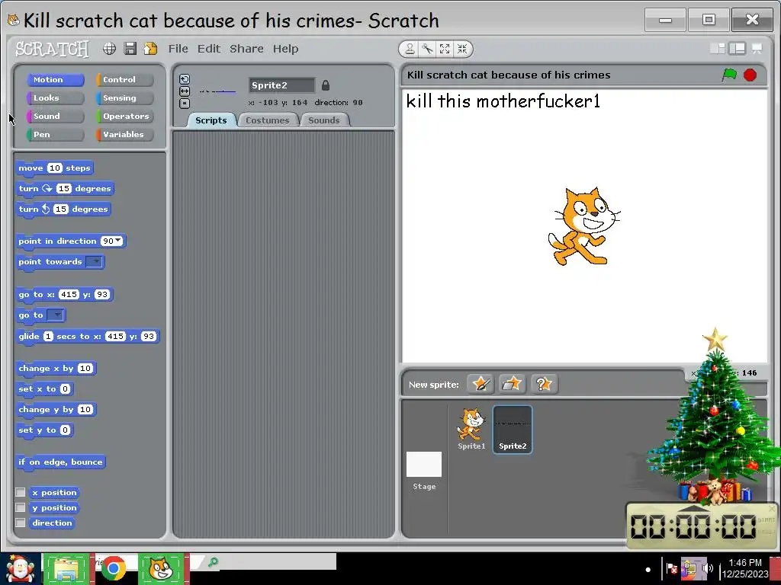
Task: Select the Stage thumbnail
Action: point(424,471)
